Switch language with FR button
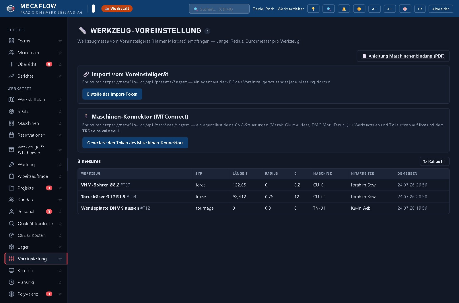 point(420,9)
